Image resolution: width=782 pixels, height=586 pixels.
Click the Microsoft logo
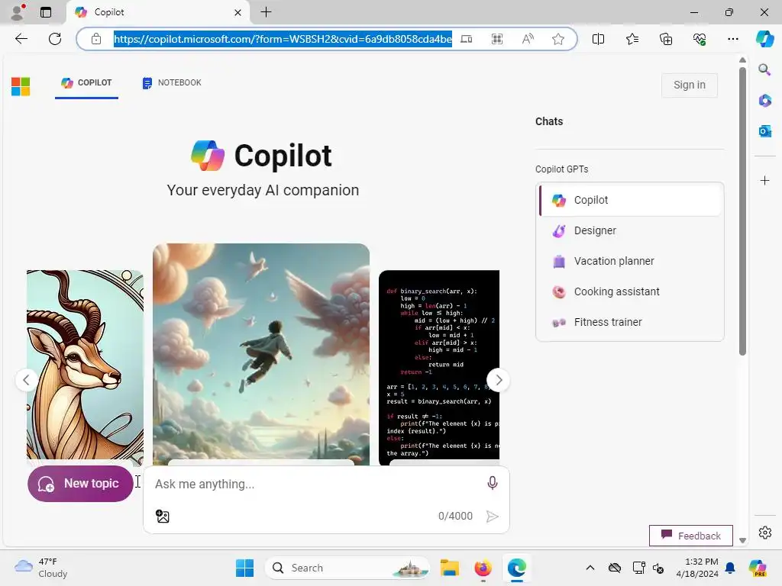coord(21,87)
